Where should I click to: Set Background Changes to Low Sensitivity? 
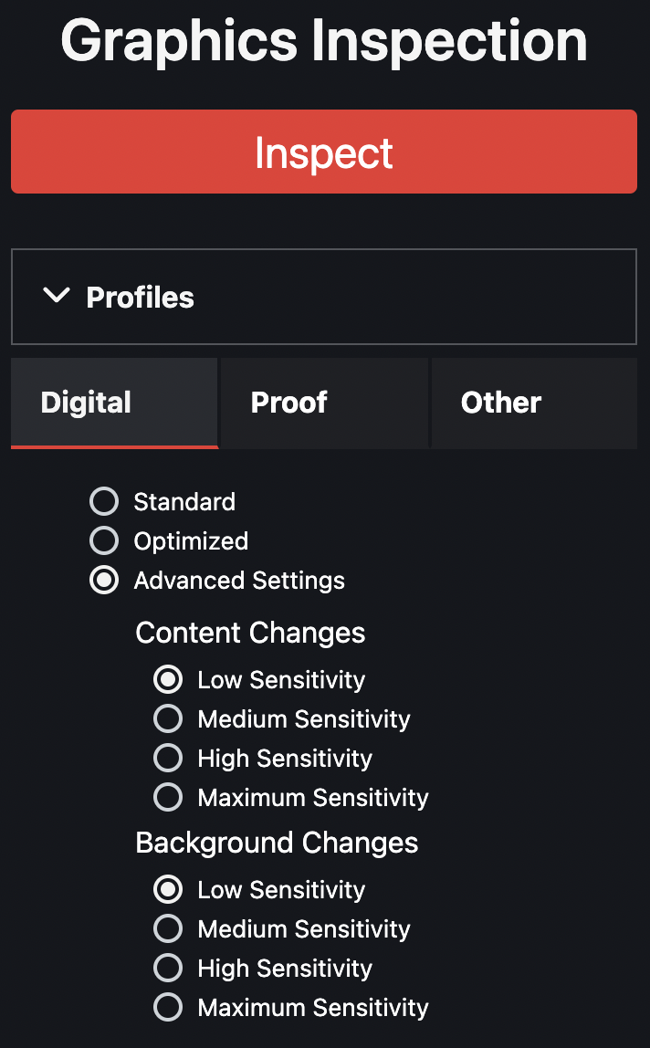[168, 889]
